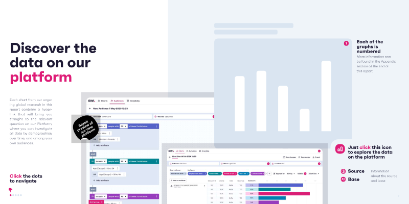Click the numbered graph badge 1
Viewport: 409px width, 204px height.
[x=346, y=43]
